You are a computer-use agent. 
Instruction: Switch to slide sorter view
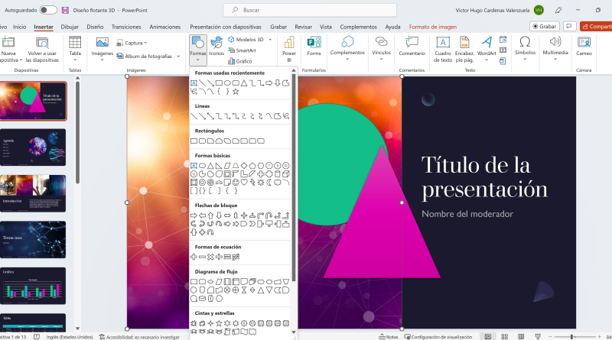(x=504, y=336)
